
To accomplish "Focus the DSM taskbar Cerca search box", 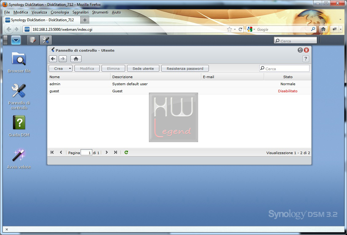I will 295,41.
